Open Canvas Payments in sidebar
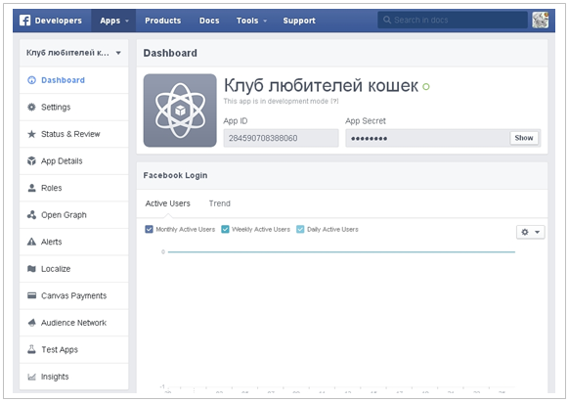The image size is (569, 402). pos(74,295)
